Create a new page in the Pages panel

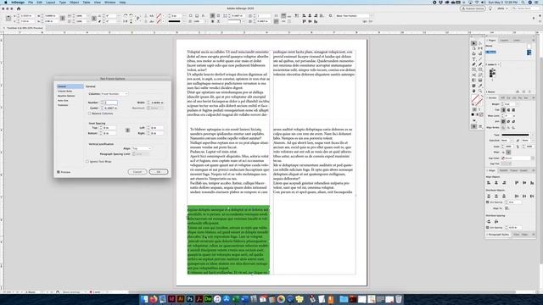coord(524,92)
